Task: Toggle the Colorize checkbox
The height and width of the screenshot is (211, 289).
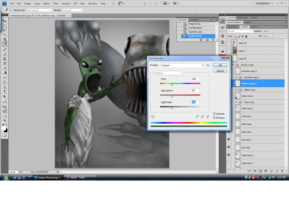Action: 214,114
